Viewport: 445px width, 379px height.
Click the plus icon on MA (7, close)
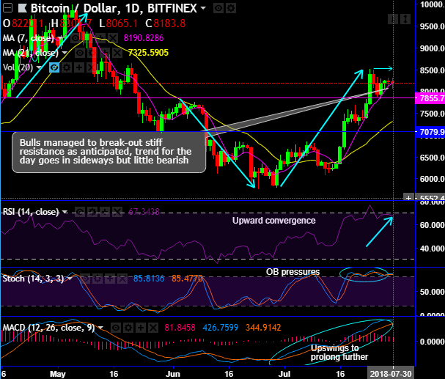coord(100,38)
